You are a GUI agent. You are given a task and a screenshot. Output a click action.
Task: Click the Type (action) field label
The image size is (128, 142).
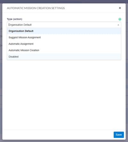pos(14,19)
